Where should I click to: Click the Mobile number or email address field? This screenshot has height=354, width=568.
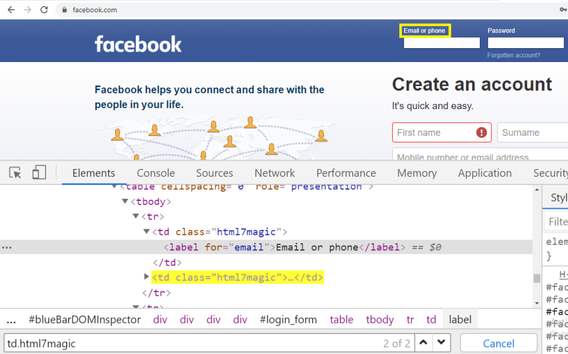(480, 154)
